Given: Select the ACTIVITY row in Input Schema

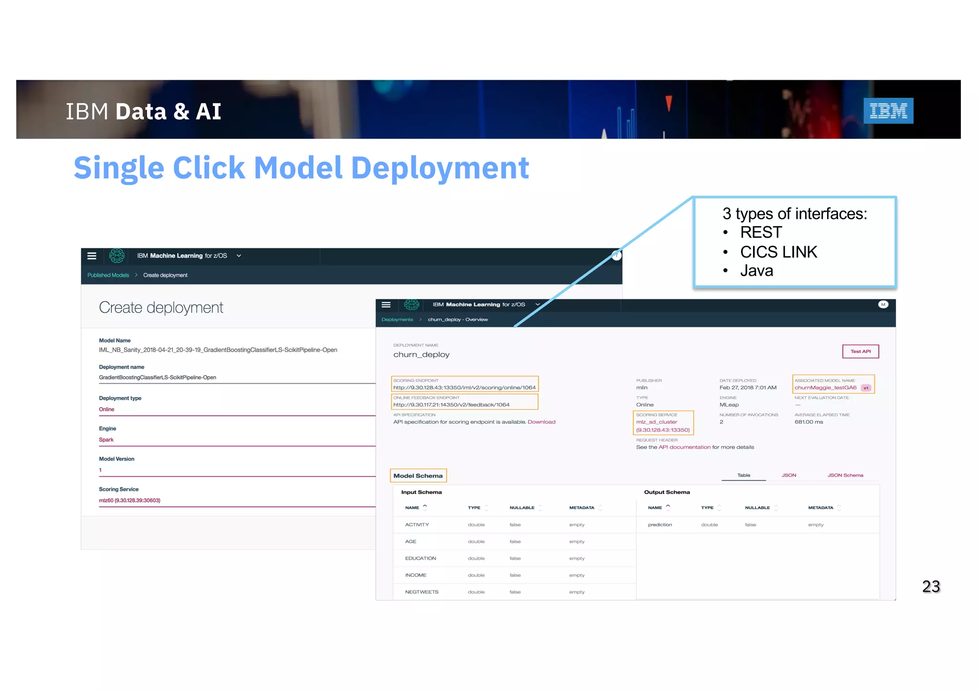Looking at the screenshot, I should coord(514,524).
